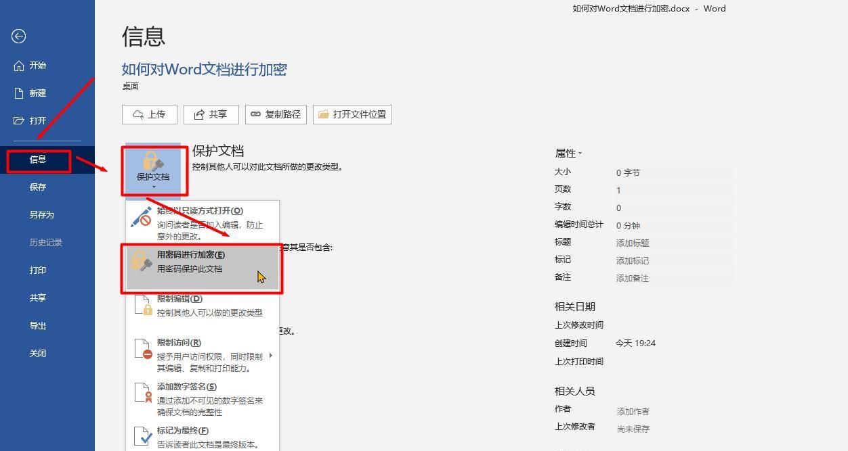The height and width of the screenshot is (451, 848).
Task: Click the 上传 upload button
Action: pyautogui.click(x=149, y=114)
